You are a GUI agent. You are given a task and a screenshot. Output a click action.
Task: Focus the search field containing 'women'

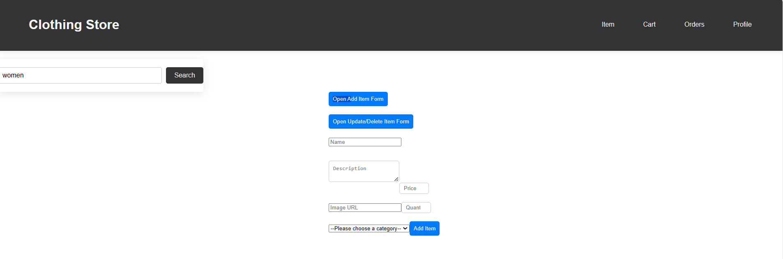82,75
